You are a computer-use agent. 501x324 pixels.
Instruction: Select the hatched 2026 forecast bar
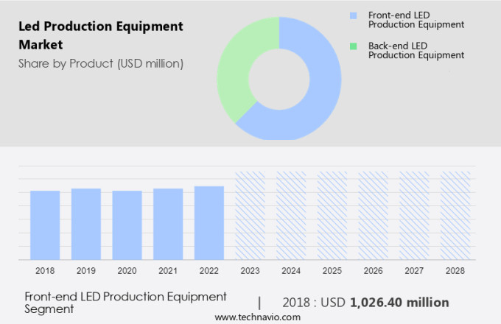click(373, 215)
